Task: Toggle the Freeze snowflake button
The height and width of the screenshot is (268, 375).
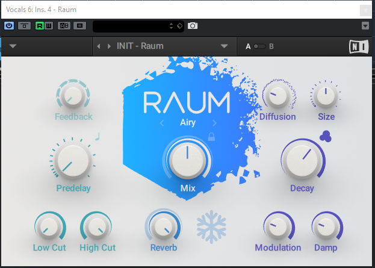Action: pos(211,226)
